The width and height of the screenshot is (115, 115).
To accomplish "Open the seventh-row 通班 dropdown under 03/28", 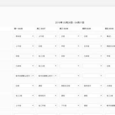I will [x=70, y=96].
